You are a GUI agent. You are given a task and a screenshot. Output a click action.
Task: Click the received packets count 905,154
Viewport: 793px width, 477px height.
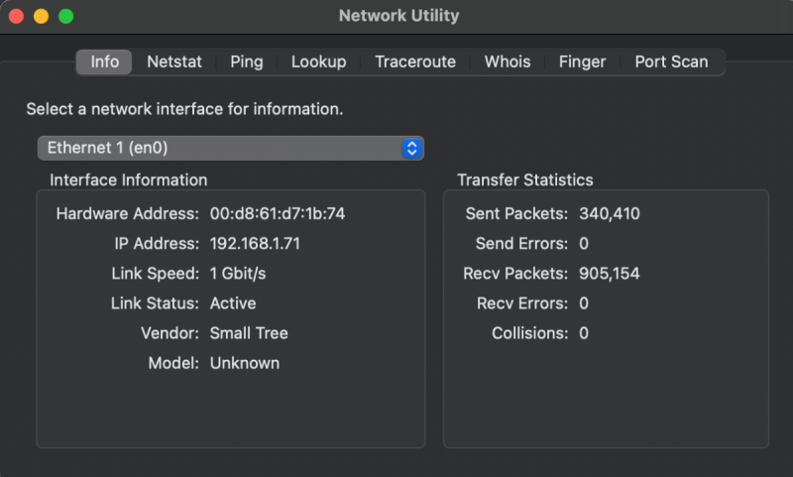point(610,273)
